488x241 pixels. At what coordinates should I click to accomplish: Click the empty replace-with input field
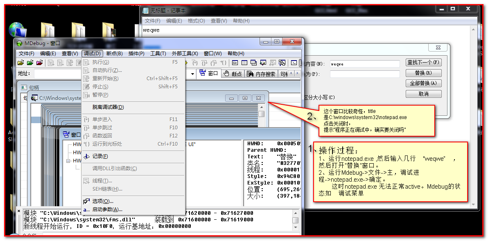365,74
